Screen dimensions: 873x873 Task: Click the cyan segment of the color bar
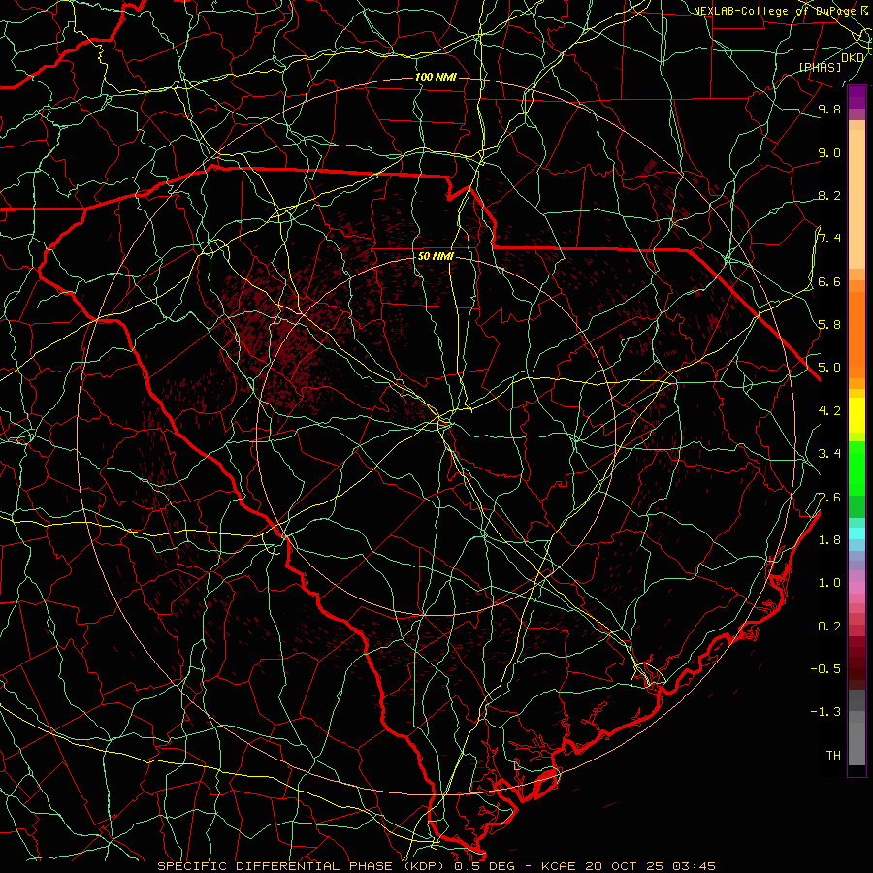point(857,533)
